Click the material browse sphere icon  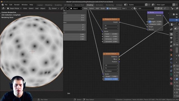click(x=135, y=8)
